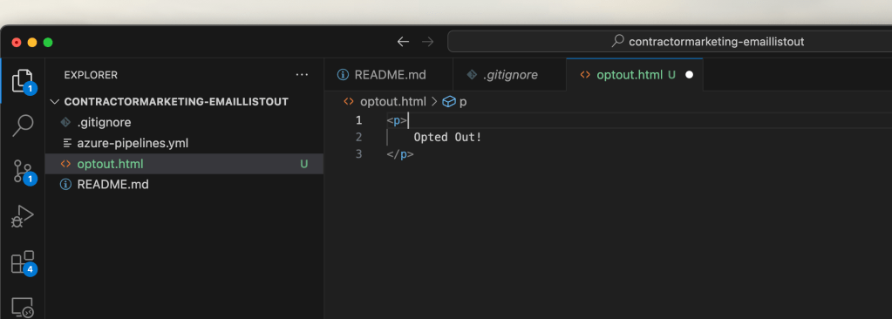This screenshot has height=319, width=892.
Task: Open .gitignore in the explorer tree
Action: tap(184, 122)
